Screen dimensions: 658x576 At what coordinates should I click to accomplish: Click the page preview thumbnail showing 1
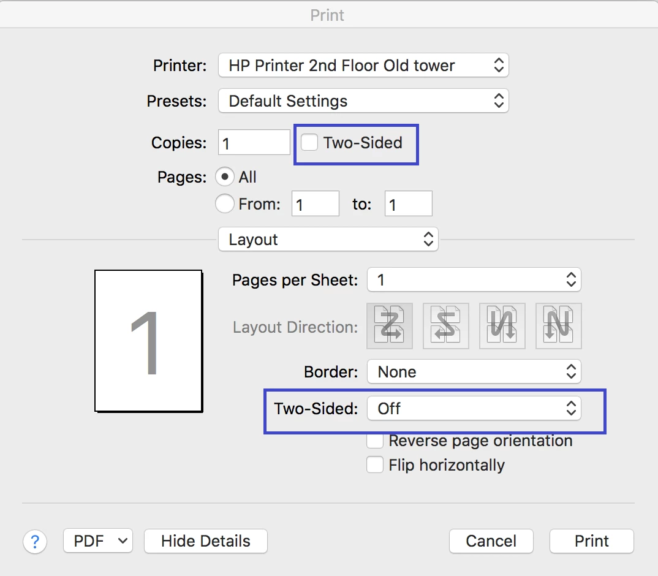(148, 341)
